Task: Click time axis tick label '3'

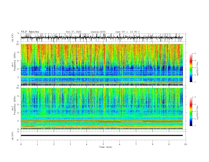Action: click(70, 144)
